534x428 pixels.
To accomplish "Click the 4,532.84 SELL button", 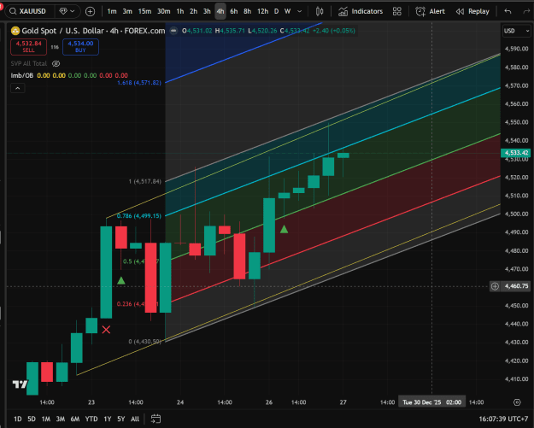I will [28, 47].
